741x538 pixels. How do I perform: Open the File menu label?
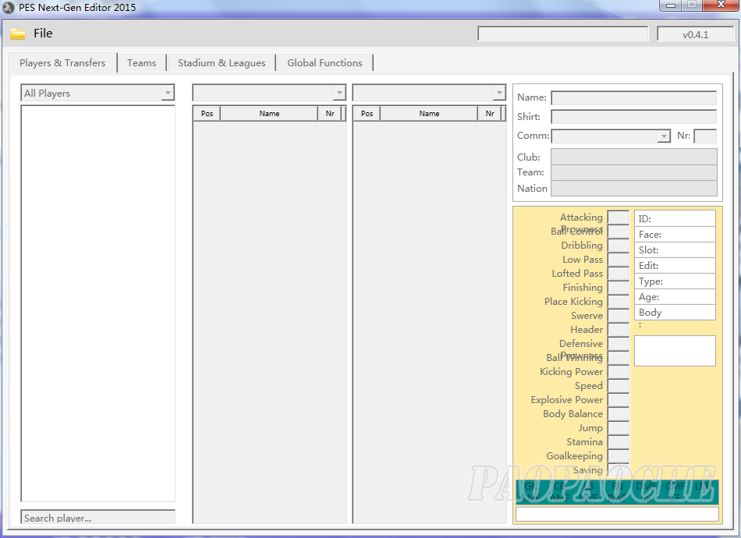click(43, 34)
